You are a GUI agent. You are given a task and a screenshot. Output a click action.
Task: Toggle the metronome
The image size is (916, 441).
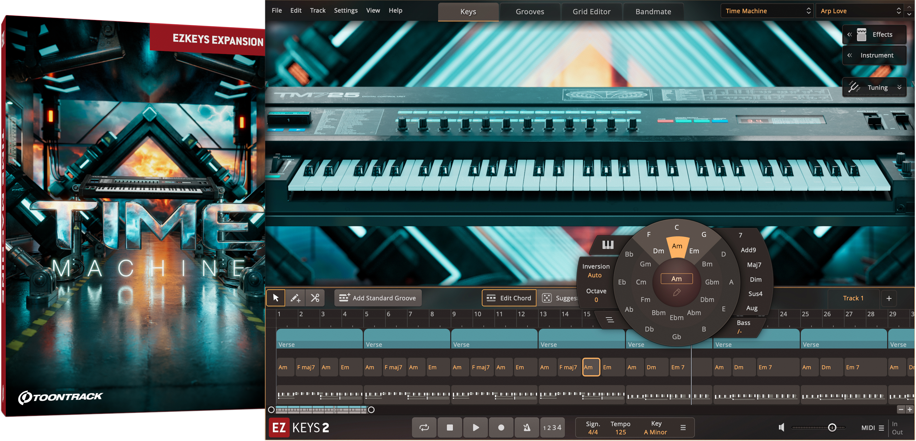(527, 427)
